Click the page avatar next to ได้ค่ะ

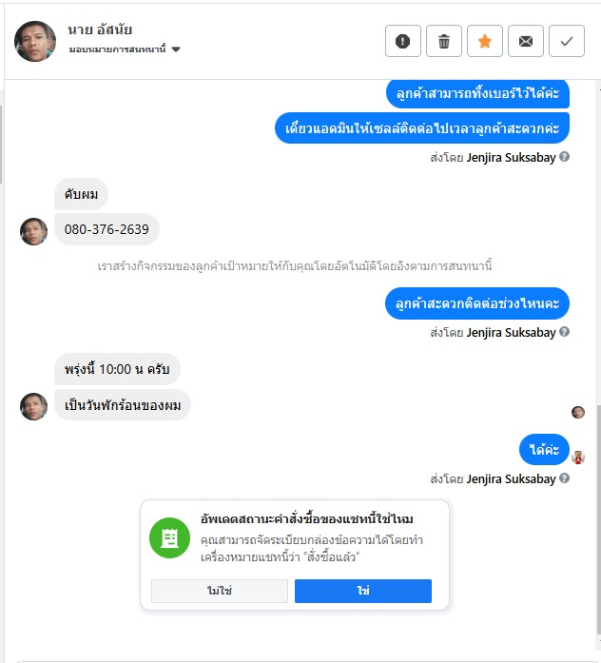click(578, 458)
